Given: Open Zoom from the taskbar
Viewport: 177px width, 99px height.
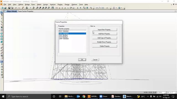Looking at the screenshot, I should coord(103,97).
